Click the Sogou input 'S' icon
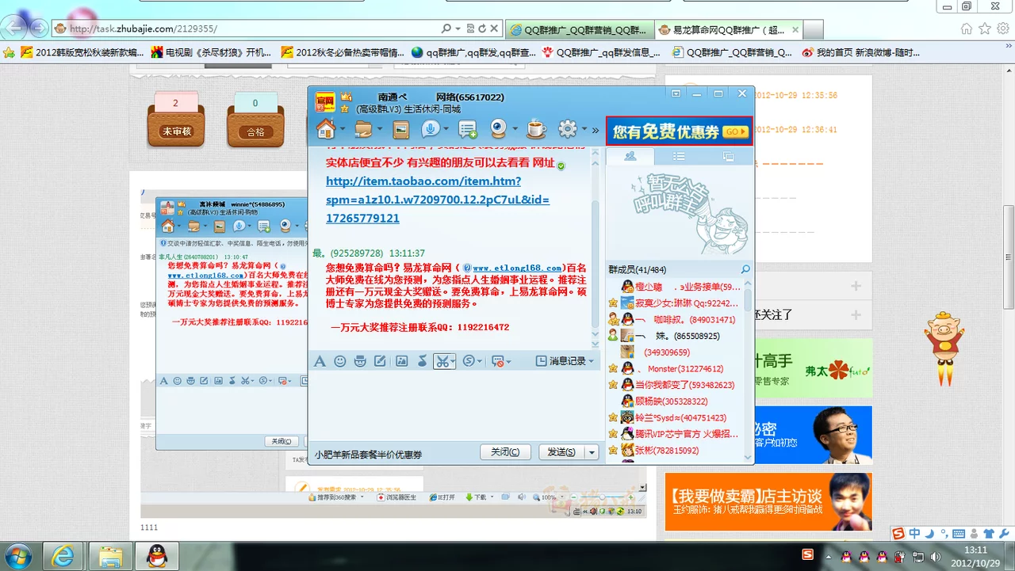The height and width of the screenshot is (571, 1015). point(469,361)
